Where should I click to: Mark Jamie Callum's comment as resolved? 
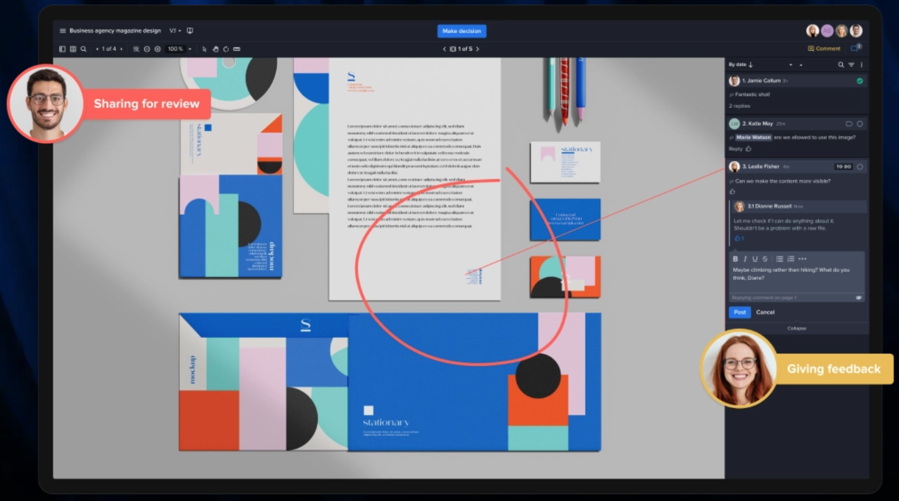pyautogui.click(x=860, y=80)
